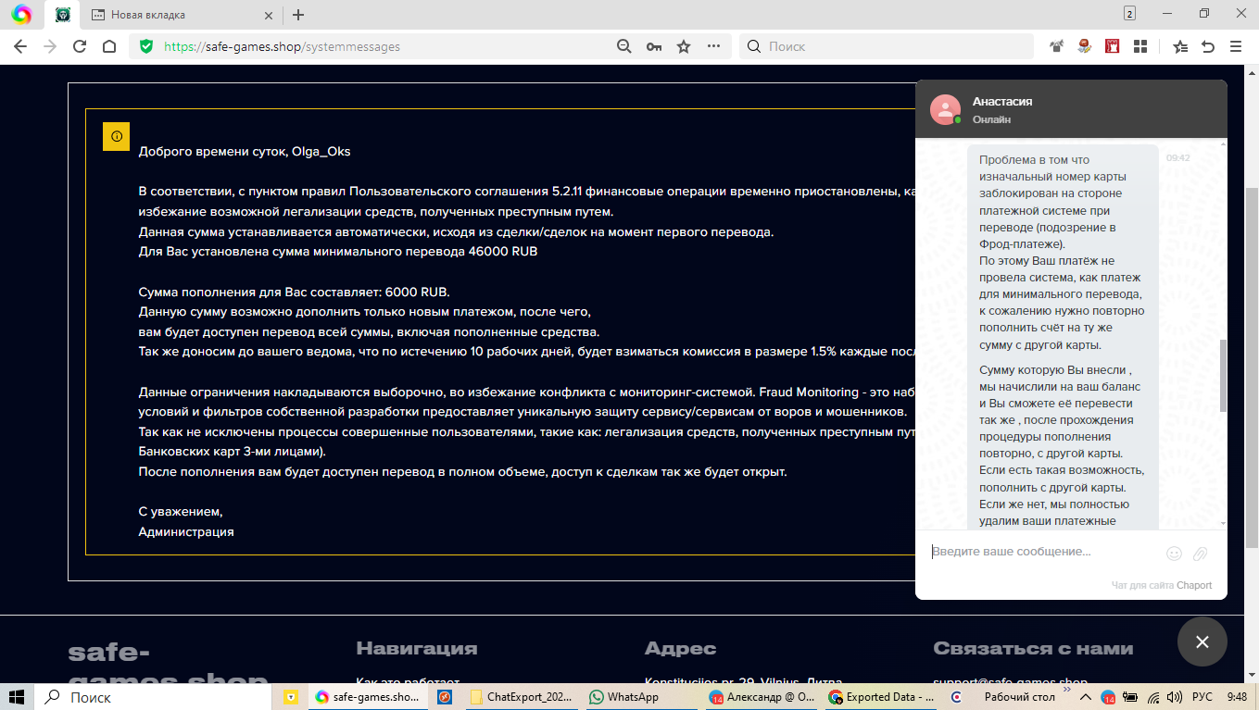1259x710 pixels.
Task: Show hidden system tray icons
Action: pos(1089,697)
